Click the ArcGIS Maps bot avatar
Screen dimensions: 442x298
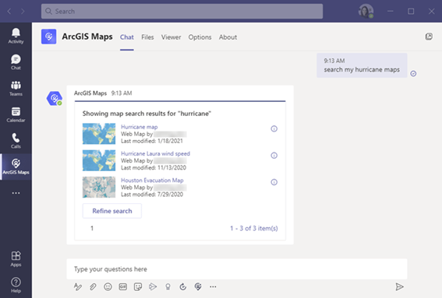point(55,99)
